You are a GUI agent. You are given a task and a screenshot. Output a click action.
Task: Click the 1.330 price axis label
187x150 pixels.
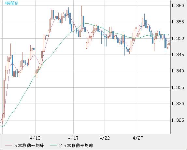coord(178,104)
